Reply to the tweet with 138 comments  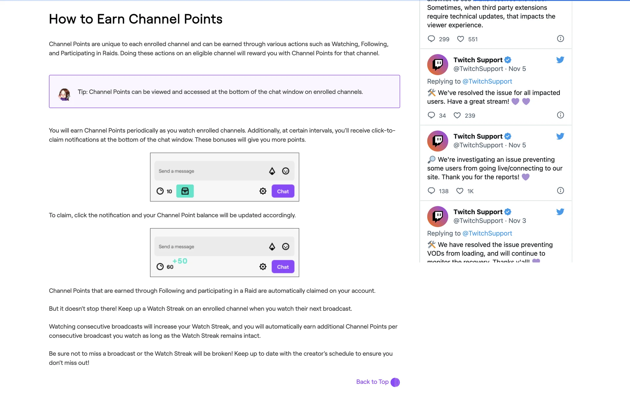[x=431, y=191]
